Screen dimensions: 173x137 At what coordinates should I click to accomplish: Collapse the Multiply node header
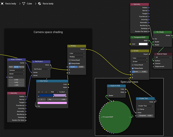click(69, 46)
